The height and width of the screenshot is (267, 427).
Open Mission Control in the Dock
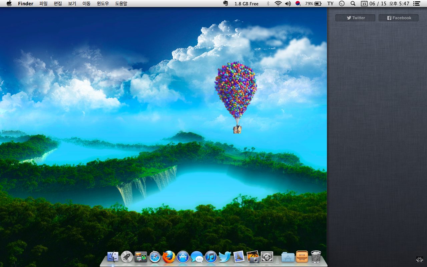coord(141,257)
